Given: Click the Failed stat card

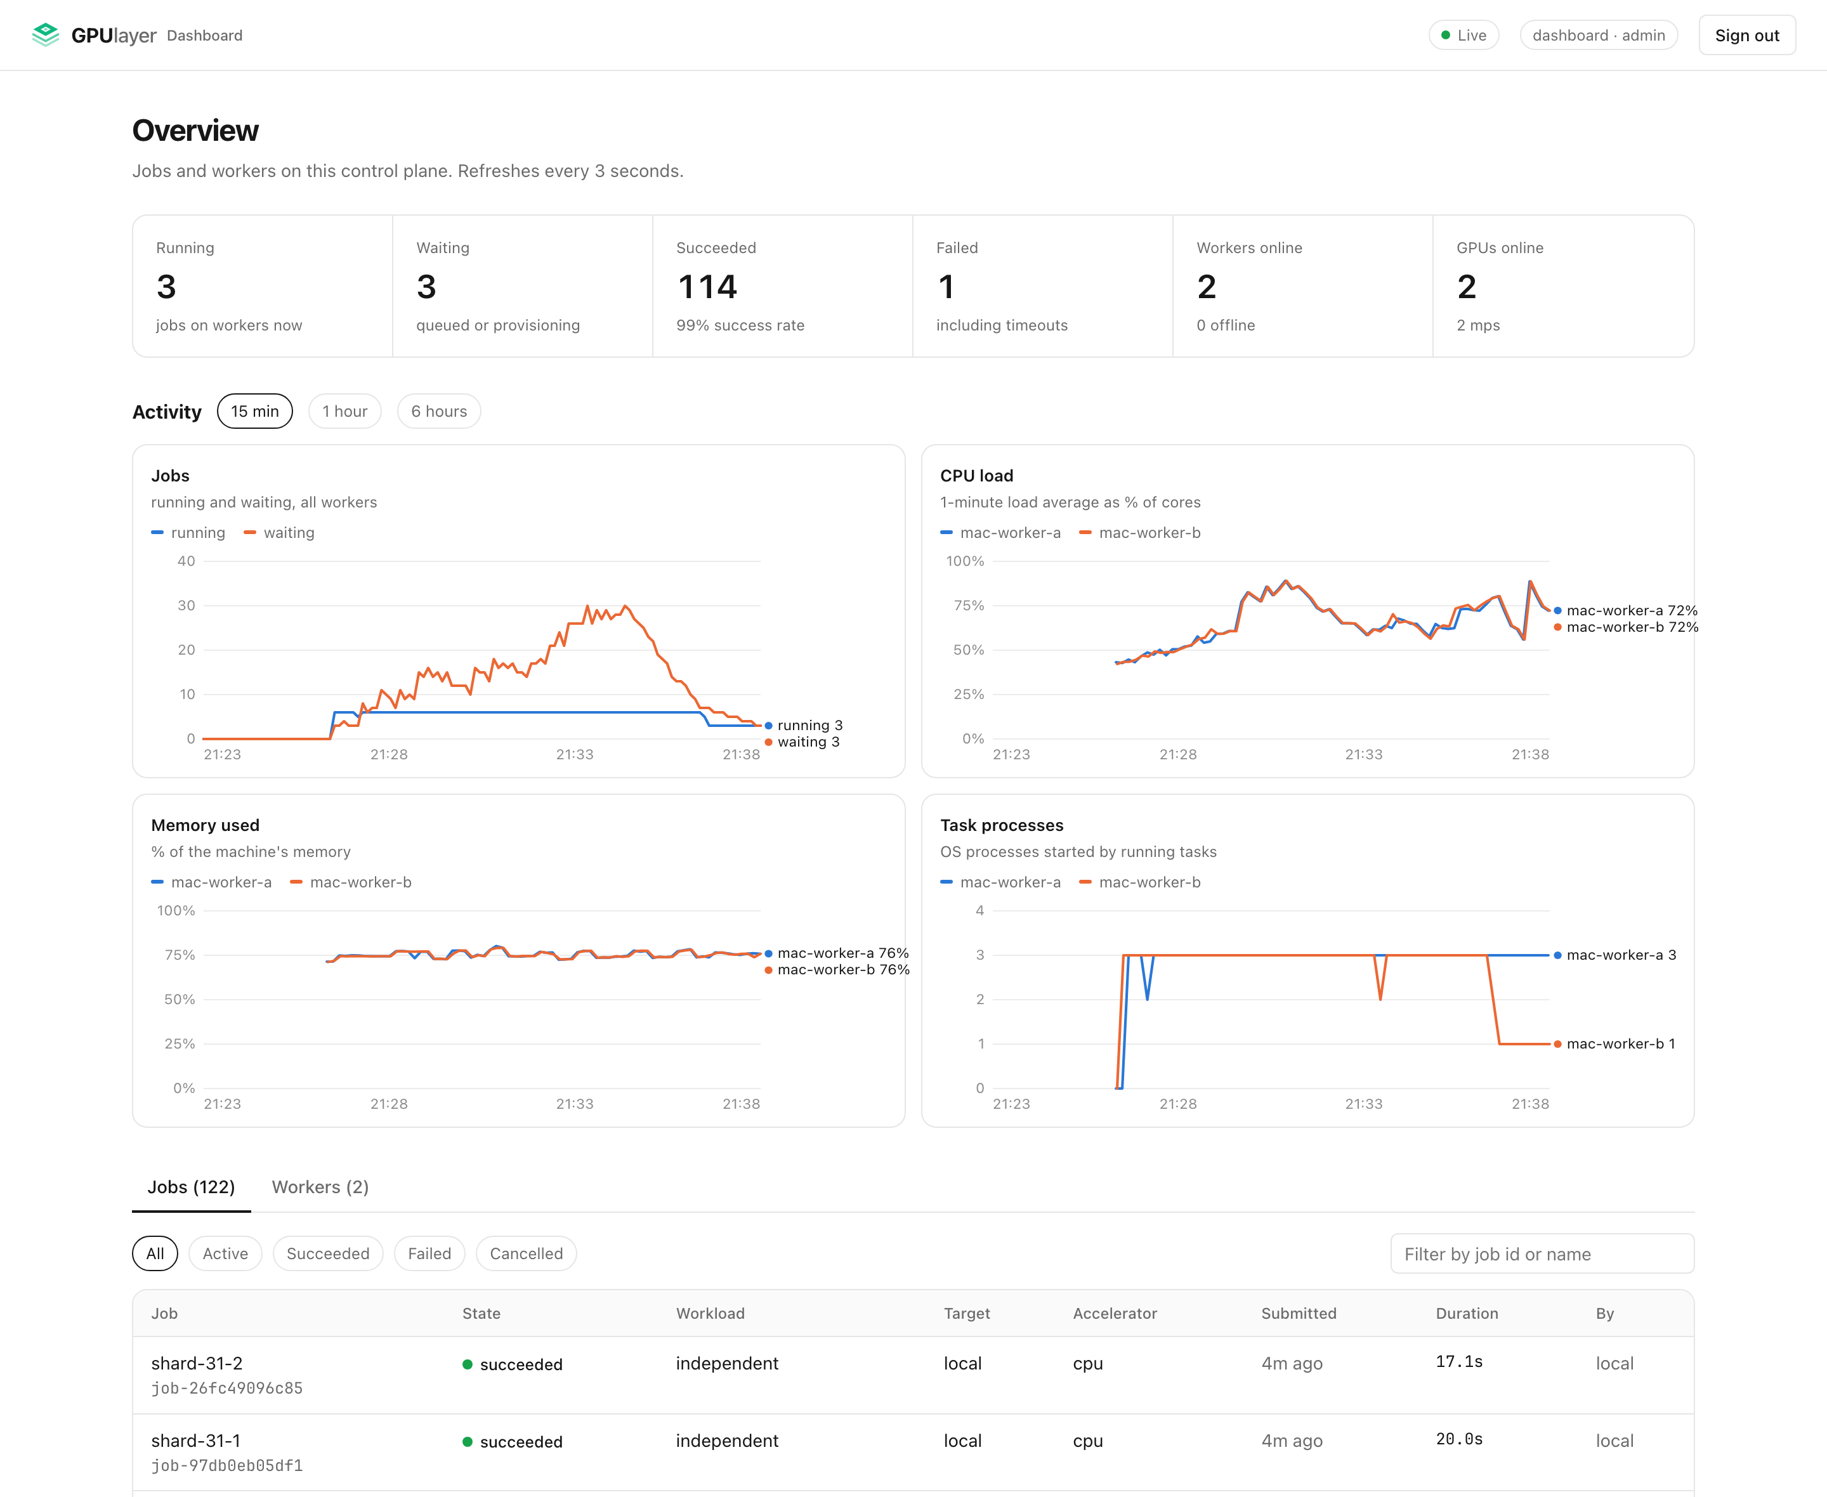Looking at the screenshot, I should [x=1042, y=286].
